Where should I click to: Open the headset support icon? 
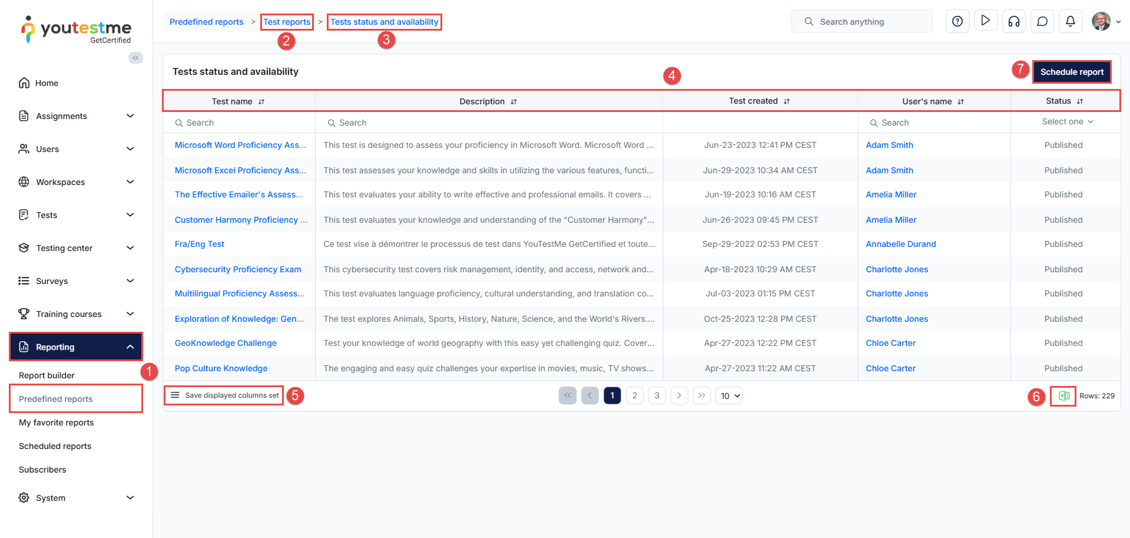pos(1013,22)
